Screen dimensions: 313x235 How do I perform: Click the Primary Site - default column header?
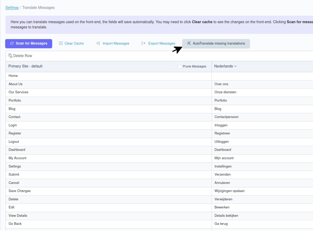(25, 66)
